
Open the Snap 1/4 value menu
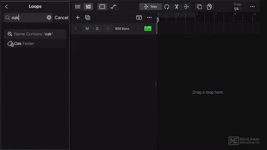(237, 7)
